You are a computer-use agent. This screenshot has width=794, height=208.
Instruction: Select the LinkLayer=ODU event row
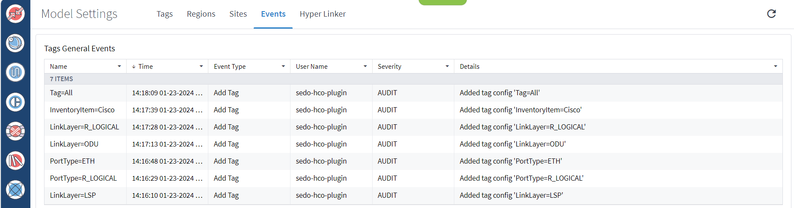(x=74, y=144)
